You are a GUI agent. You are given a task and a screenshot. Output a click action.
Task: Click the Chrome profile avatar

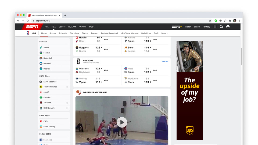(235, 21)
